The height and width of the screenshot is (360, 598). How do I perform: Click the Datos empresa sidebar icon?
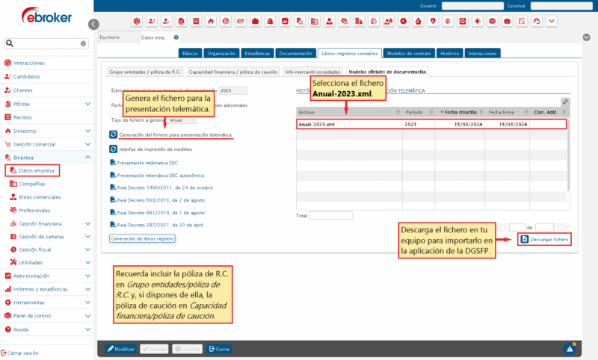[13, 170]
